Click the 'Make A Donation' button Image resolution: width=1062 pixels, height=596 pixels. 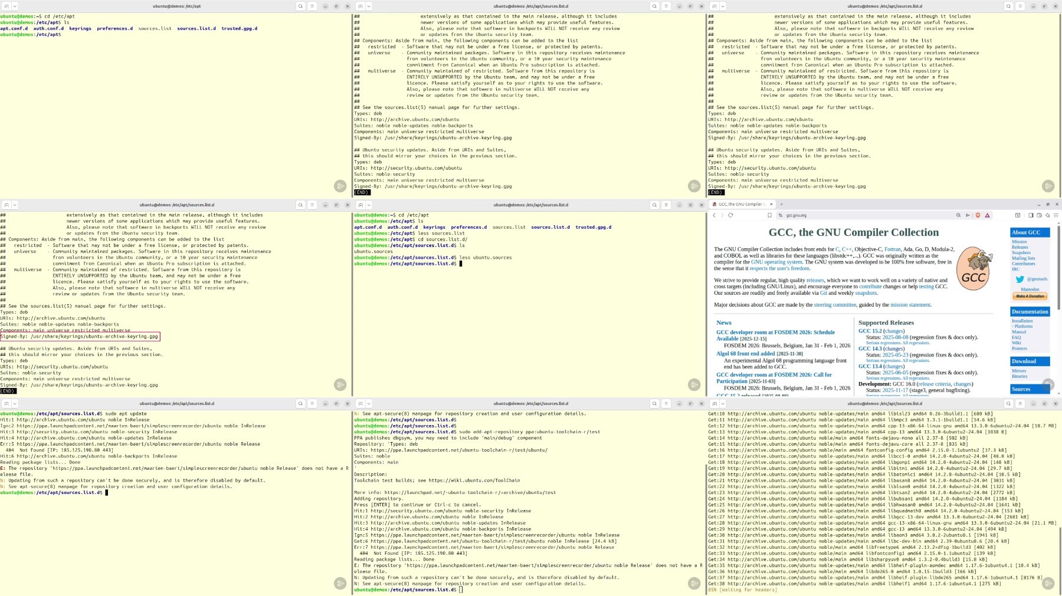coord(1030,296)
